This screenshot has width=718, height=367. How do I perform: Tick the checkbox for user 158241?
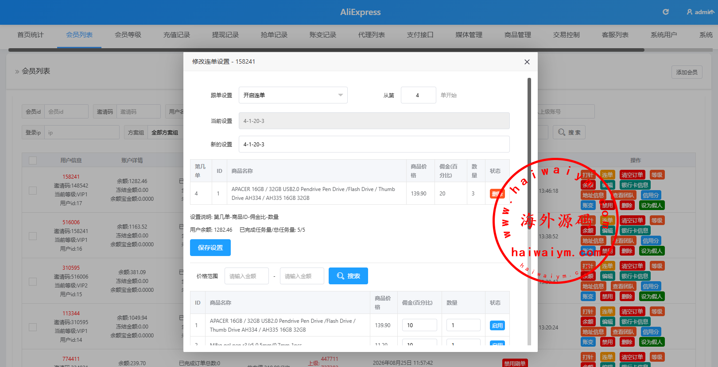point(33,190)
